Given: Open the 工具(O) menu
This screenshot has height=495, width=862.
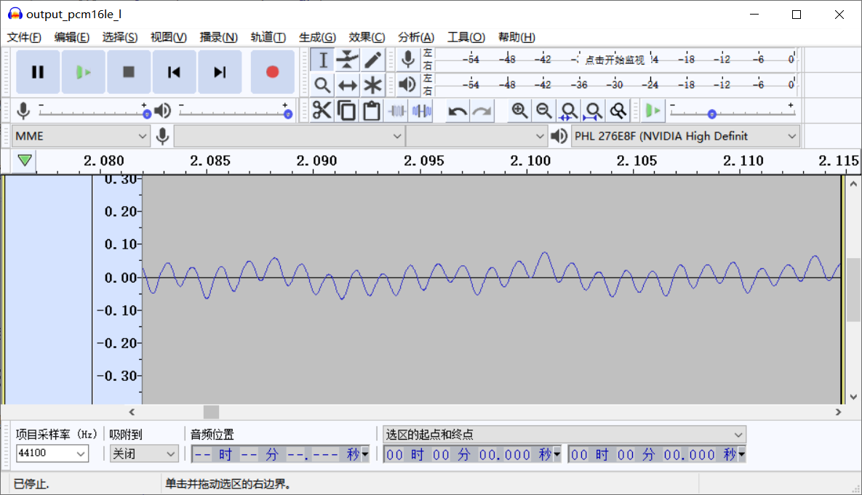Looking at the screenshot, I should tap(466, 37).
